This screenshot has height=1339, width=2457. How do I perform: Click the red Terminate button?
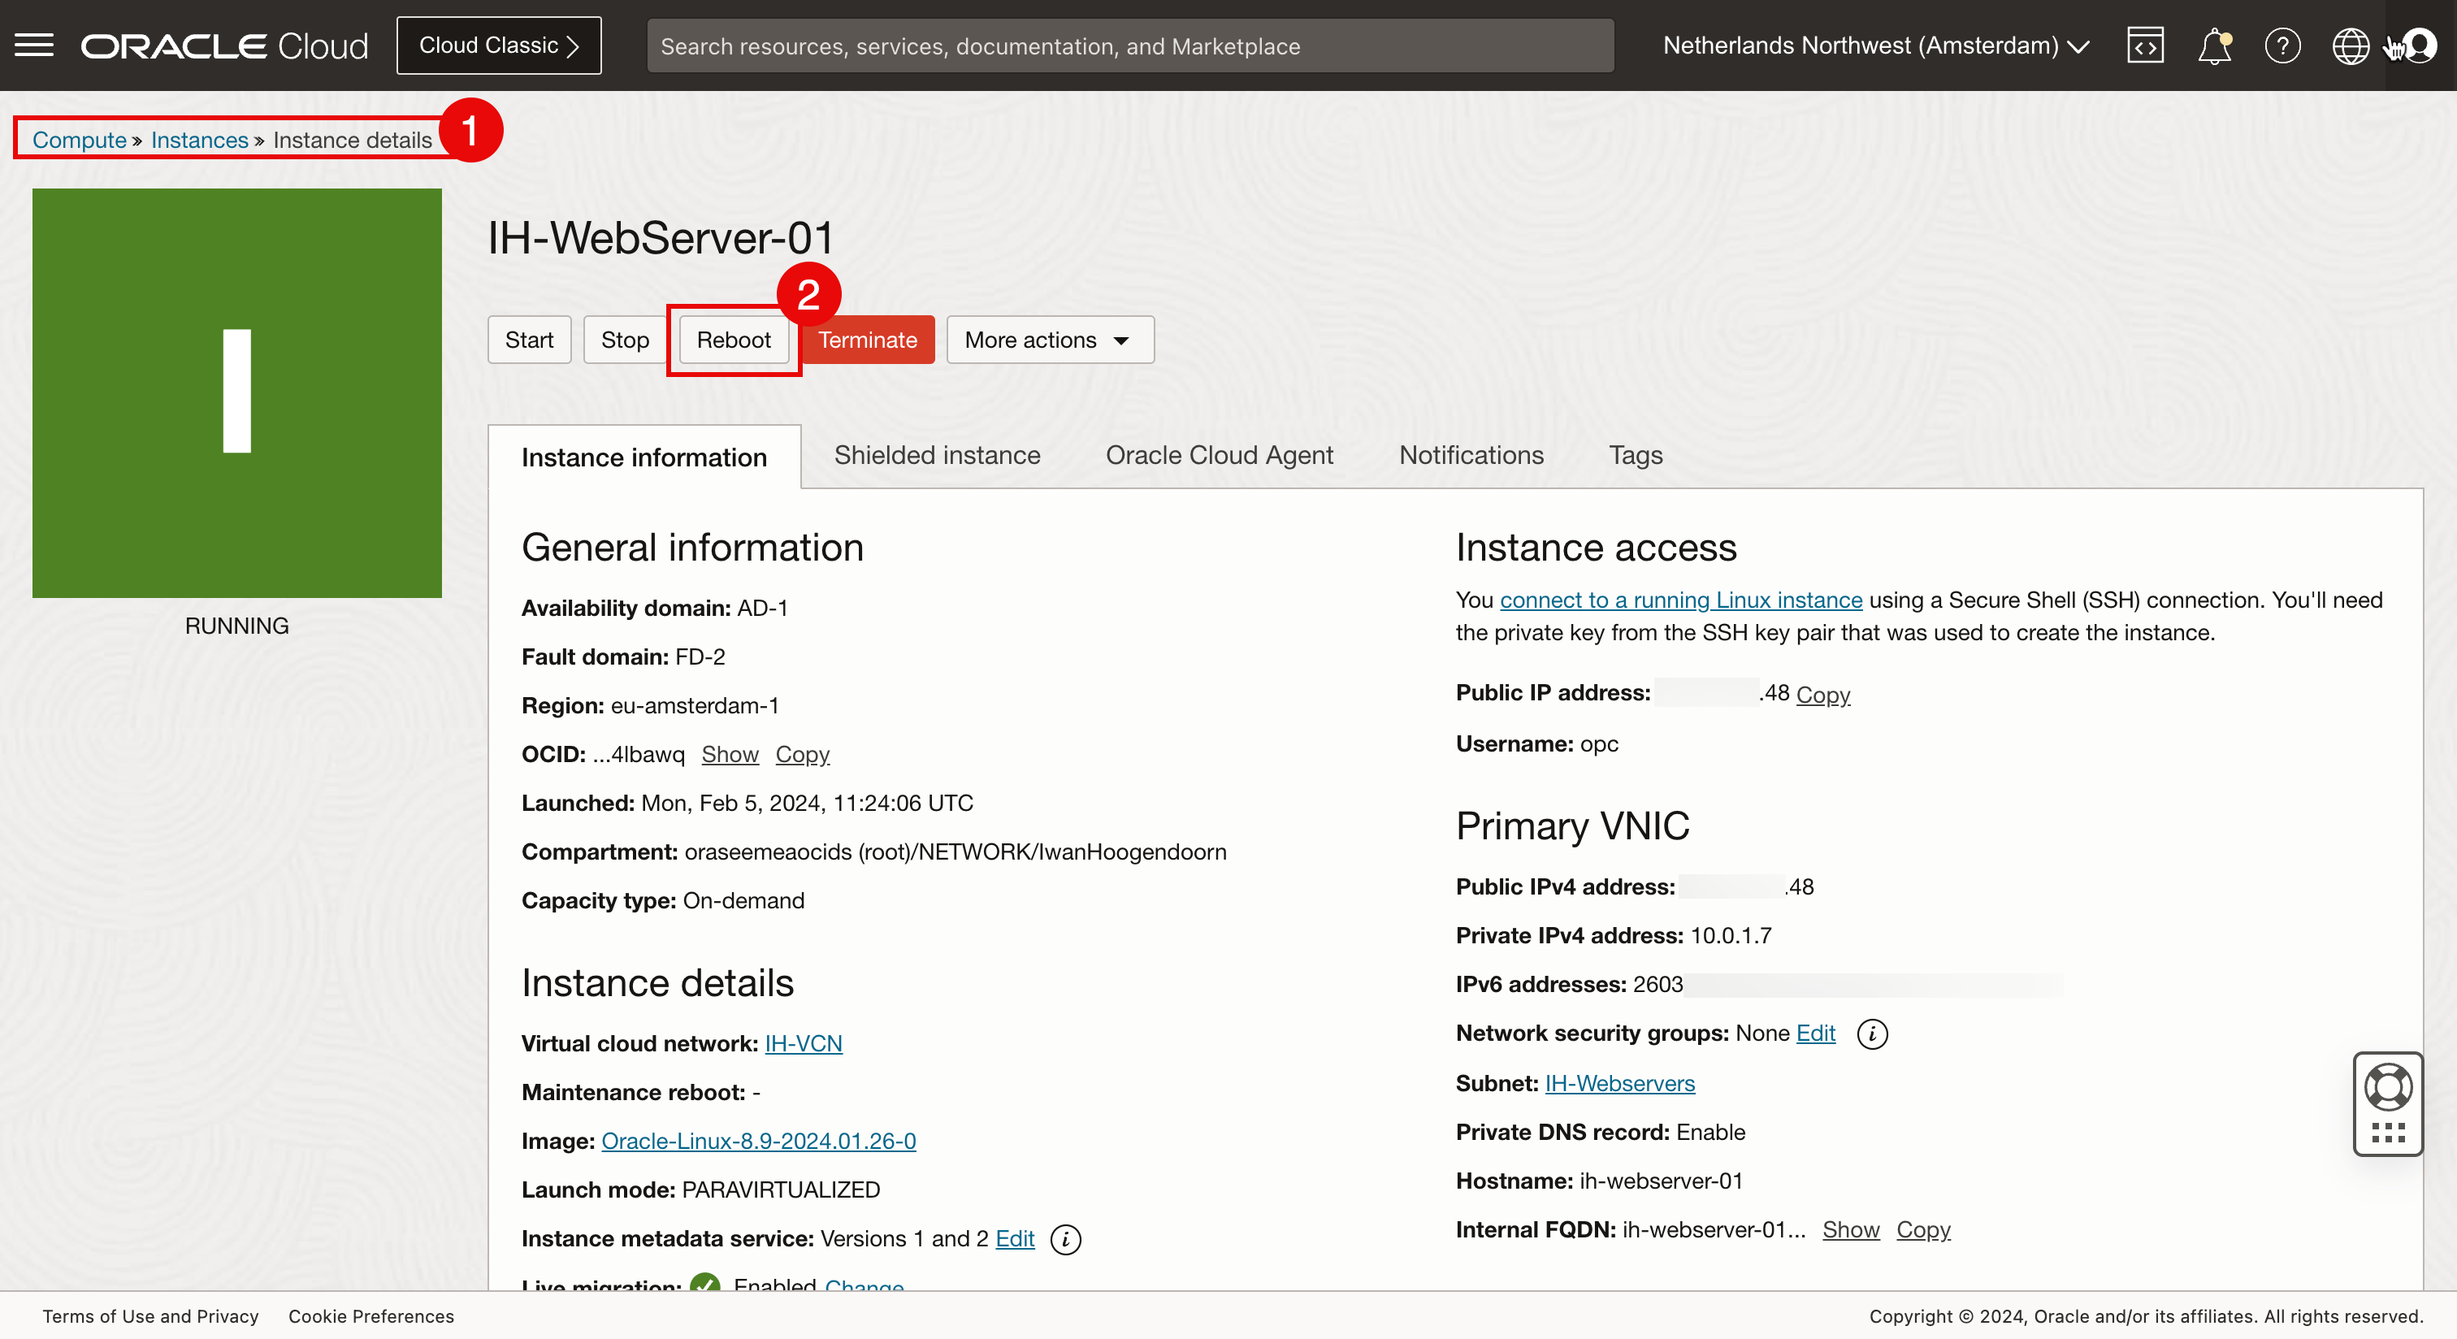point(867,340)
